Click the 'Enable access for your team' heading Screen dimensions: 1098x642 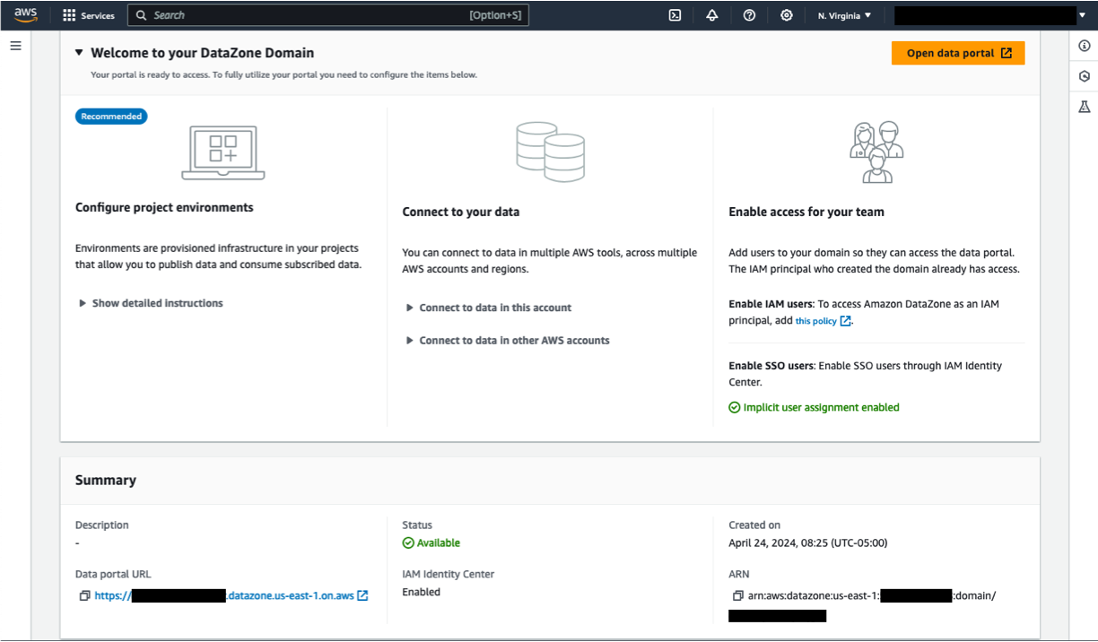[x=806, y=212]
